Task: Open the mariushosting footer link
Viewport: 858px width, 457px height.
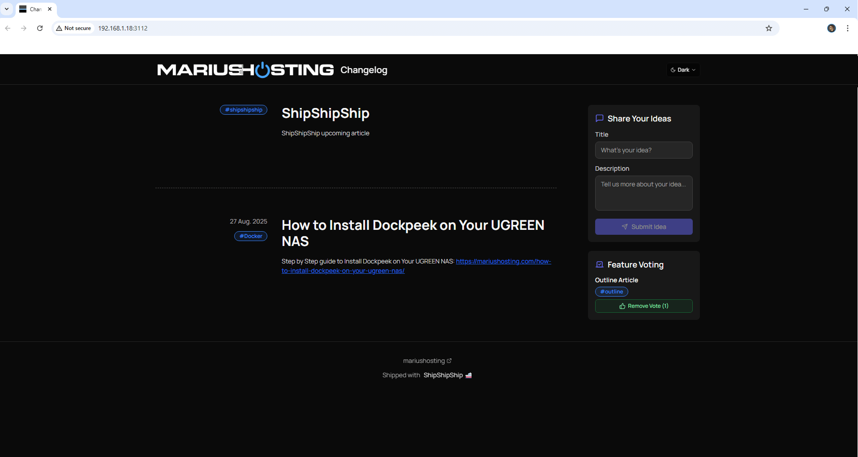Action: click(x=424, y=361)
